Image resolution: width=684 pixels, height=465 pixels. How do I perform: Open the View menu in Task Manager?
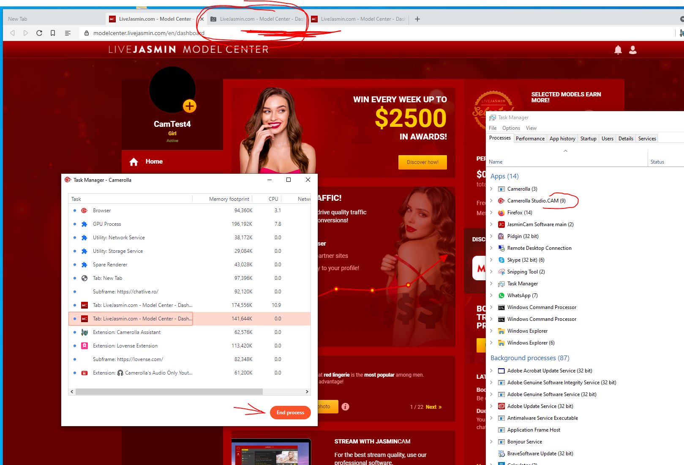[x=531, y=128]
